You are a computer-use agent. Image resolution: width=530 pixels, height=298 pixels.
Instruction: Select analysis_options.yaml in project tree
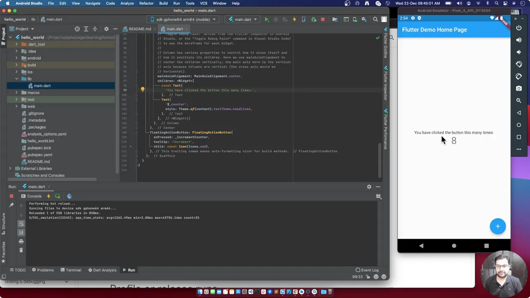(47, 134)
